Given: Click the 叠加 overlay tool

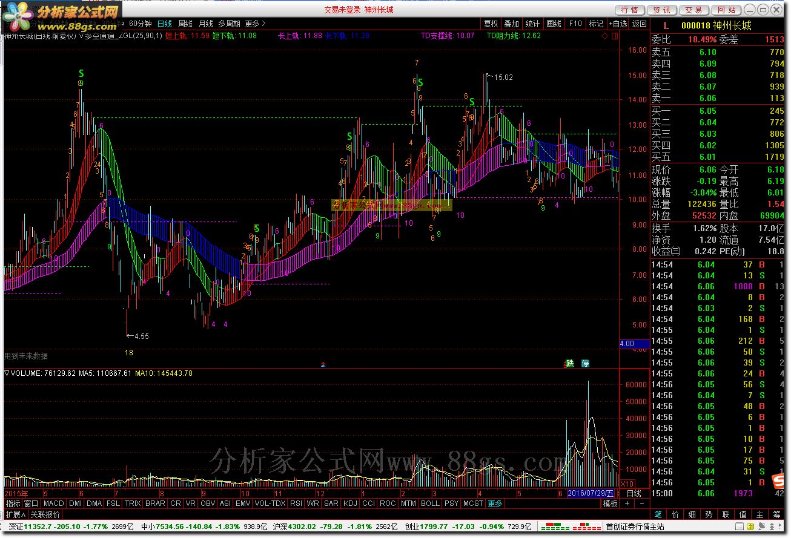Looking at the screenshot, I should pos(512,24).
